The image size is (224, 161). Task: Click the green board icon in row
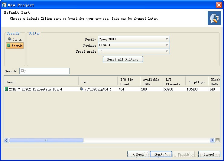click(x=6, y=89)
